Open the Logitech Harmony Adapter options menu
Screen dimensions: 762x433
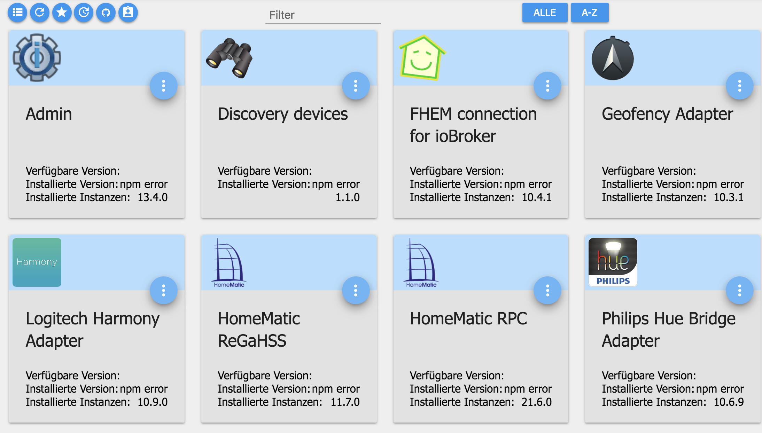[x=163, y=290]
